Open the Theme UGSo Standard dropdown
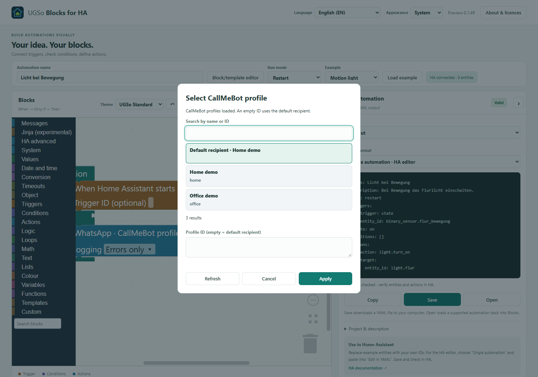The image size is (538, 377). pyautogui.click(x=139, y=104)
